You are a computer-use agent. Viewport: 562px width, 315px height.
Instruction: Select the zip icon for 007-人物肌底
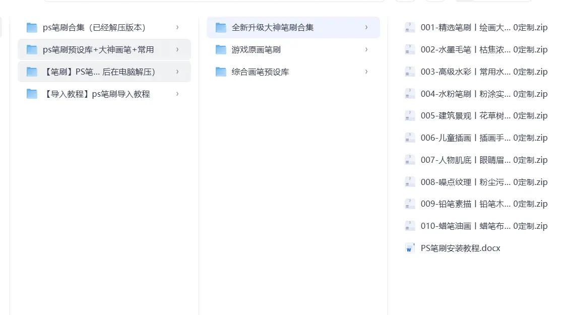409,160
